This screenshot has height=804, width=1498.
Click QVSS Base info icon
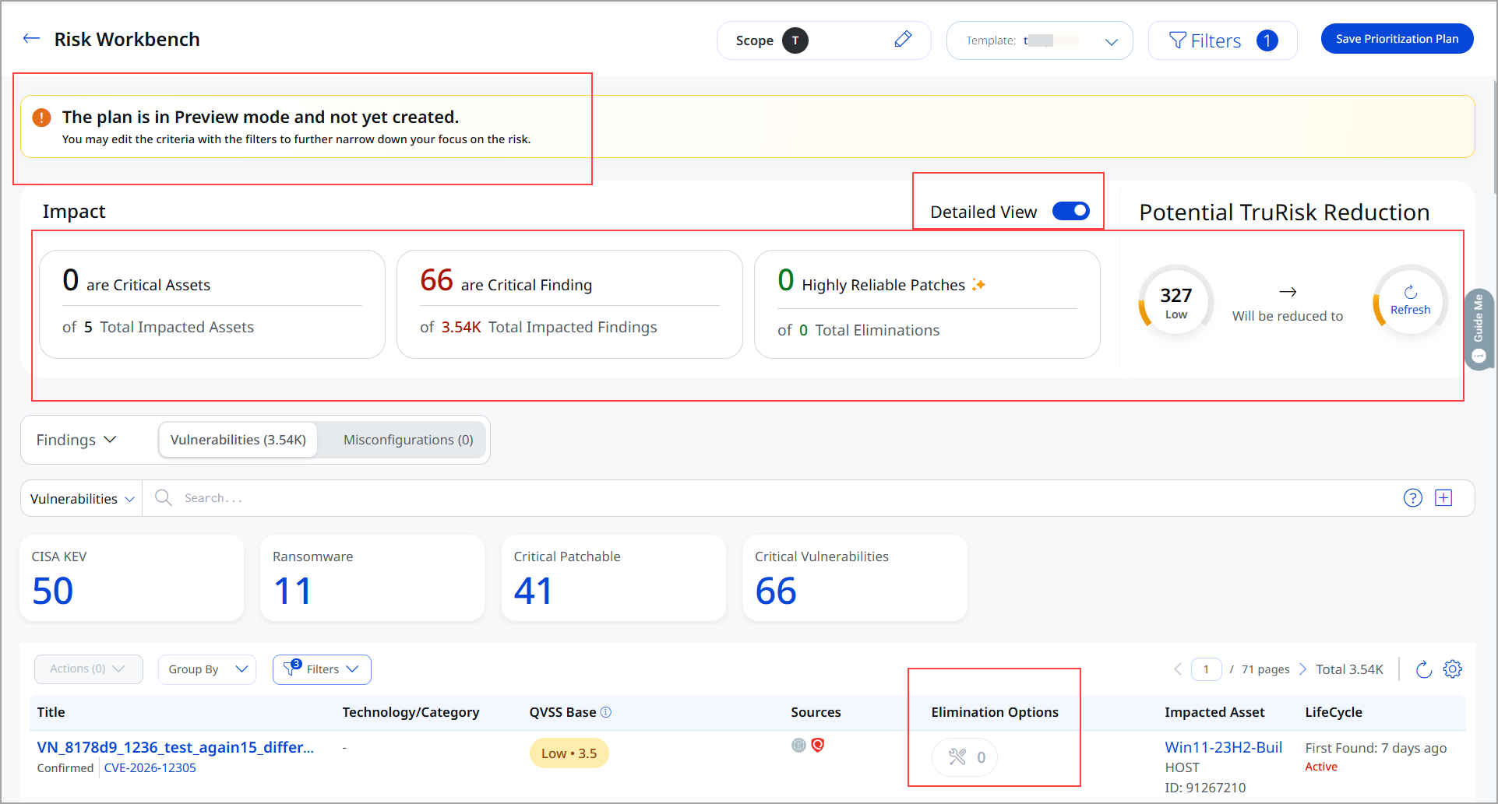[x=606, y=712]
